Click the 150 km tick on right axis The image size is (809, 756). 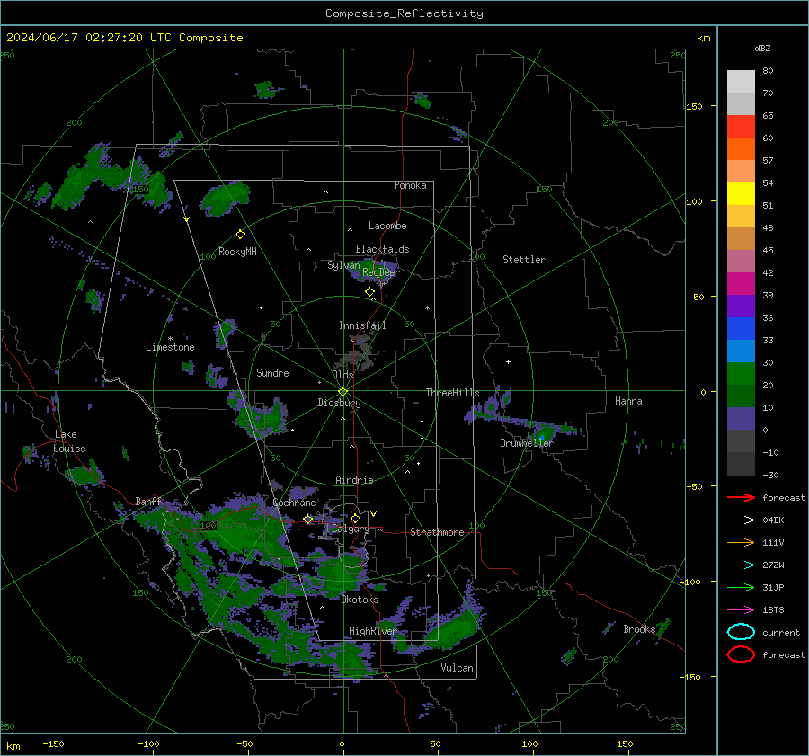coord(694,106)
